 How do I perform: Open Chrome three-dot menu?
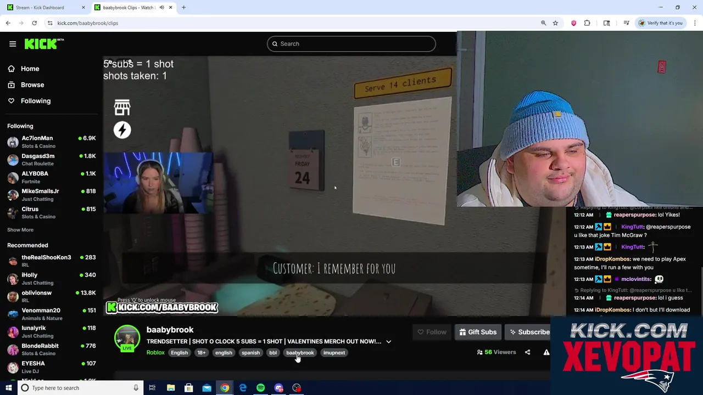[x=695, y=23]
